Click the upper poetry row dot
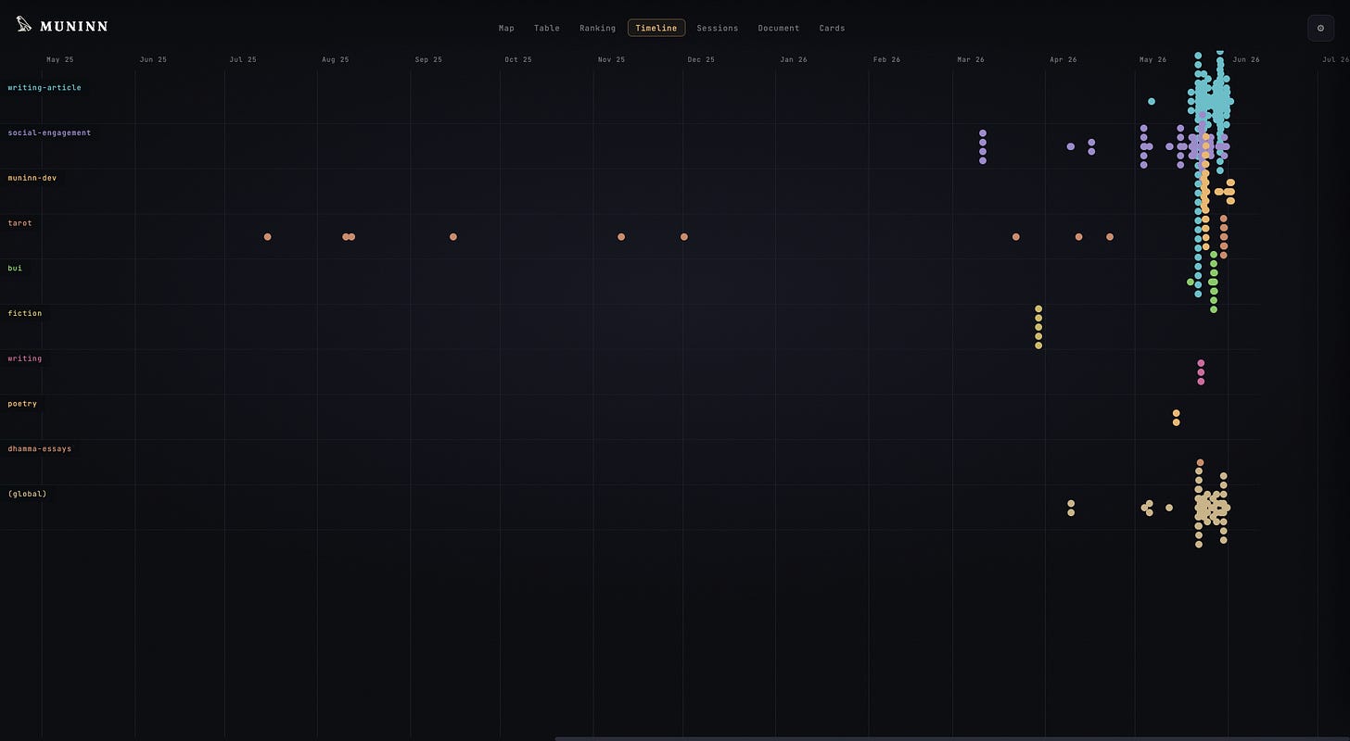Viewport: 1350px width, 741px height. click(x=1176, y=413)
